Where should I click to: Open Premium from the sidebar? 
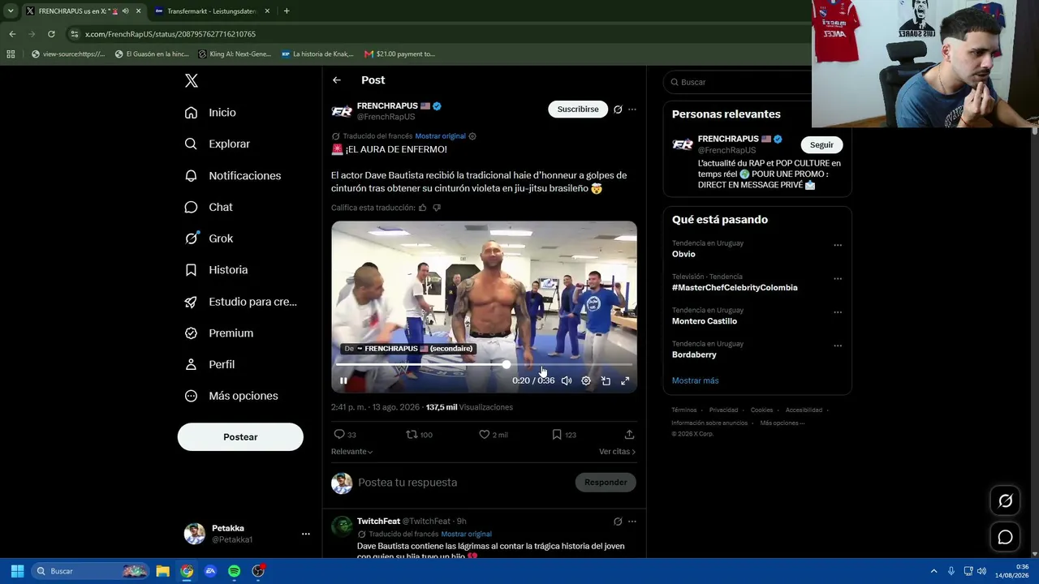218,333
